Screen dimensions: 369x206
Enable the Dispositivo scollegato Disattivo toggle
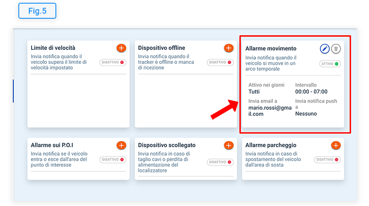(x=220, y=162)
